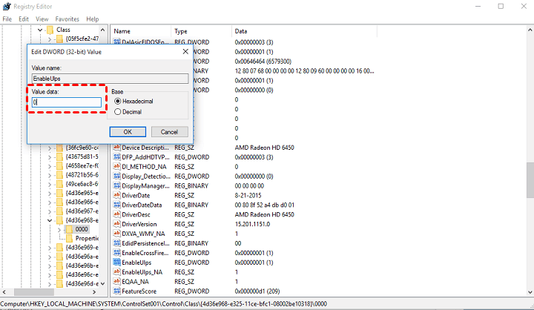The height and width of the screenshot is (310, 534).
Task: Open the Favorites menu
Action: pyautogui.click(x=67, y=19)
